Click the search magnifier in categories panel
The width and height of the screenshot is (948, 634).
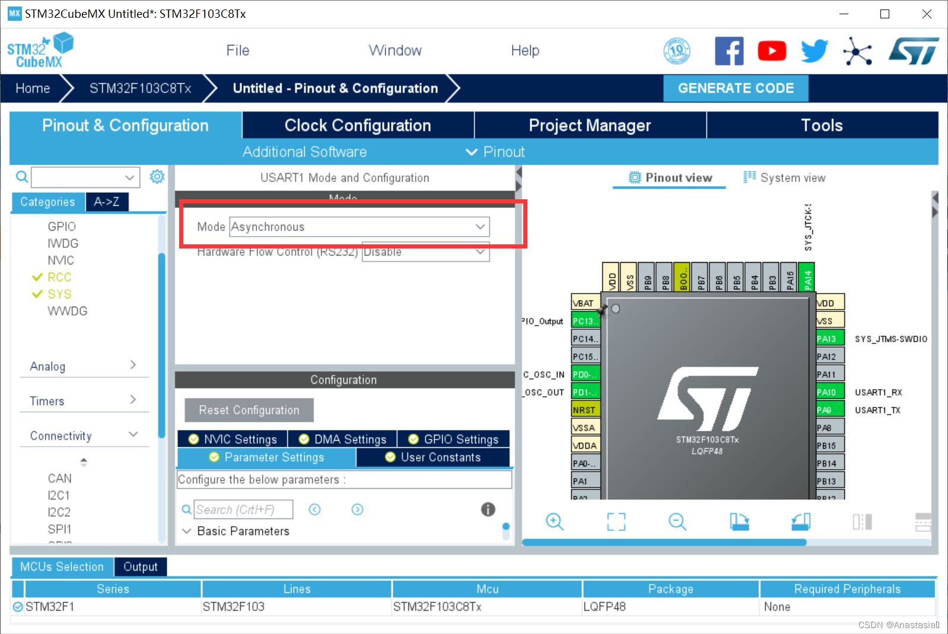pos(22,177)
